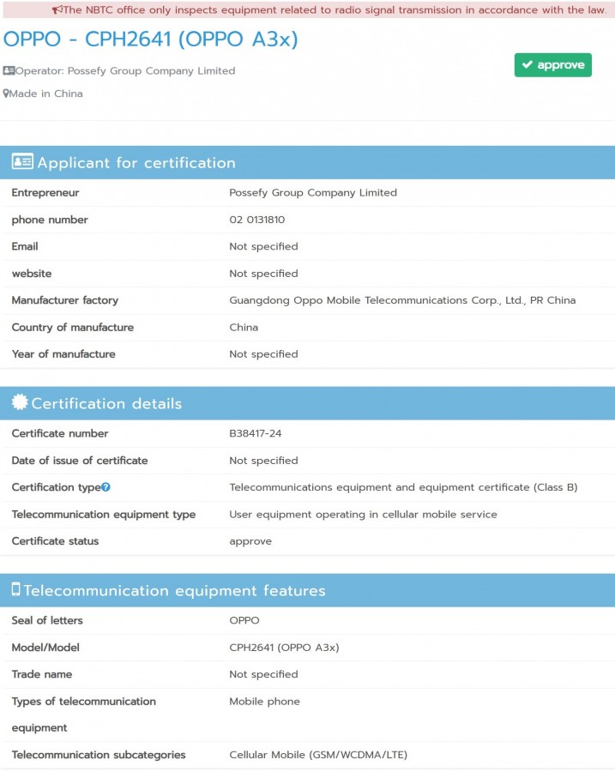615x772 pixels.
Task: Click the CPH2641 model value row
Action: [307, 648]
